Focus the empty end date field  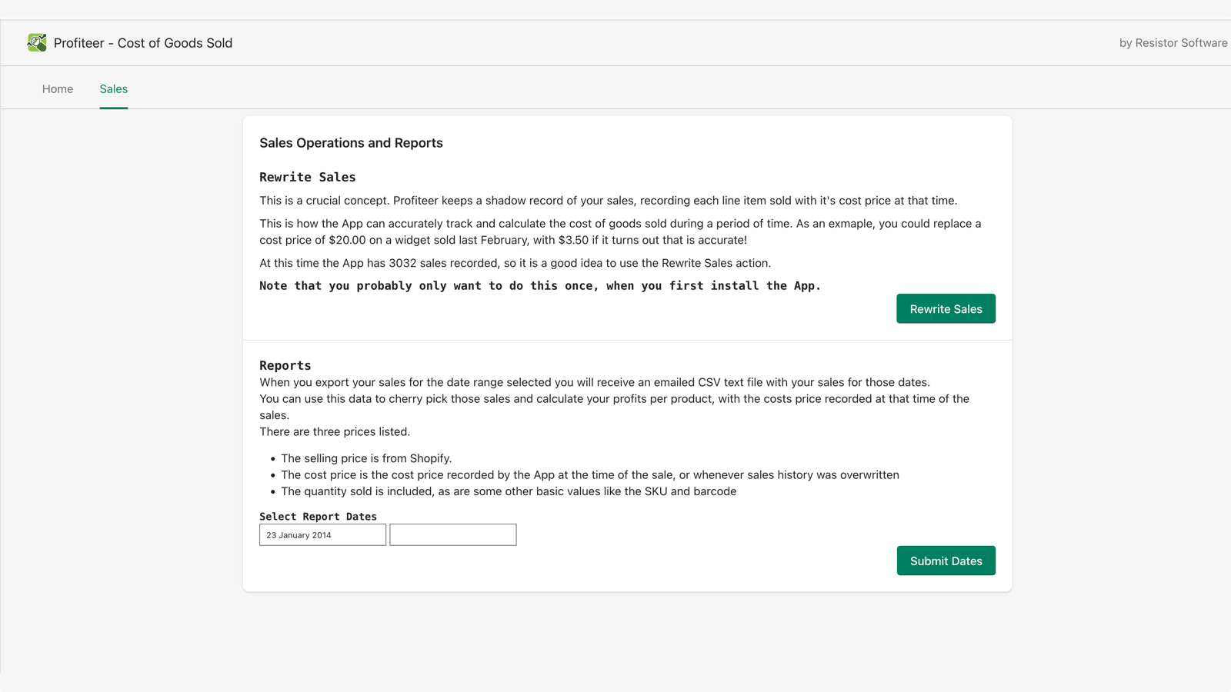coord(452,535)
